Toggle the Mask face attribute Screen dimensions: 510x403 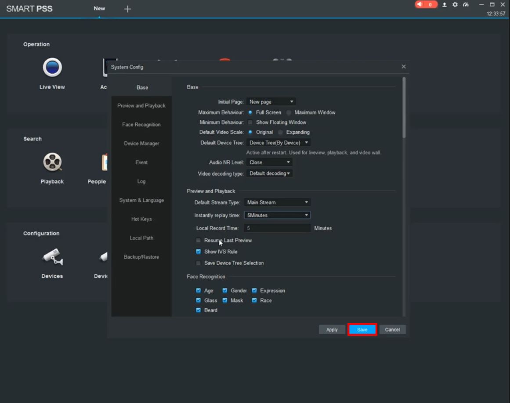pos(225,300)
